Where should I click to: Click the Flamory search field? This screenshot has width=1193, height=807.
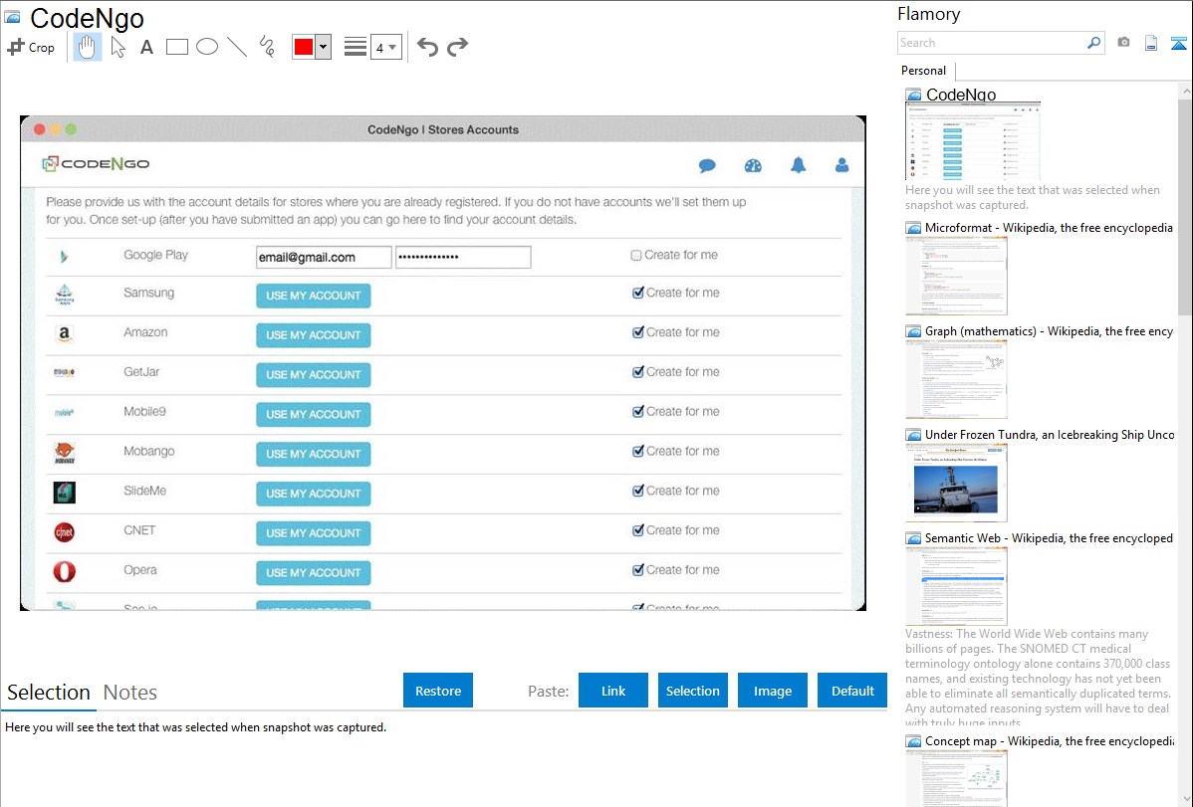[992, 43]
